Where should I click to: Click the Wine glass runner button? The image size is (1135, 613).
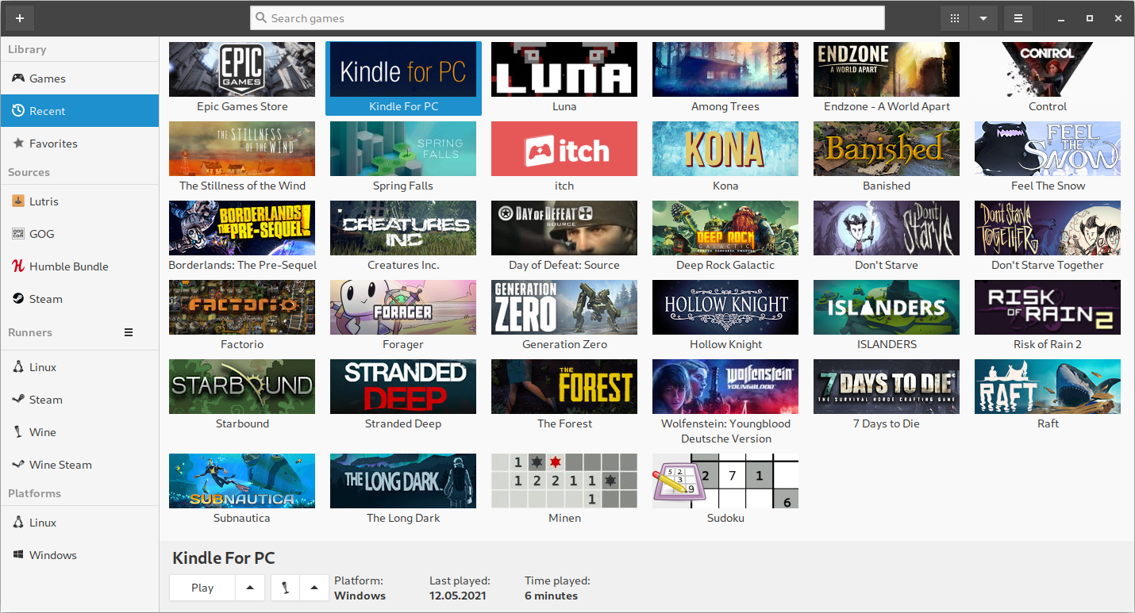point(285,588)
